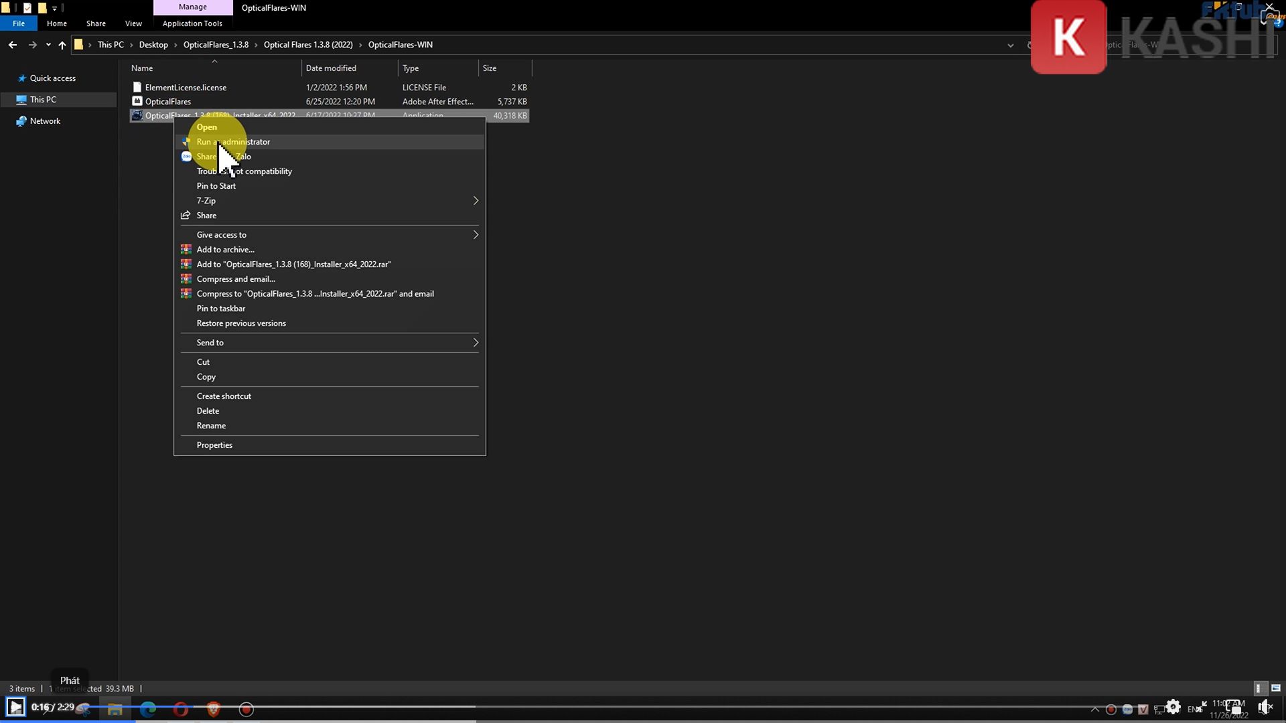The height and width of the screenshot is (723, 1286).
Task: Open the Network location in sidebar
Action: [x=45, y=121]
